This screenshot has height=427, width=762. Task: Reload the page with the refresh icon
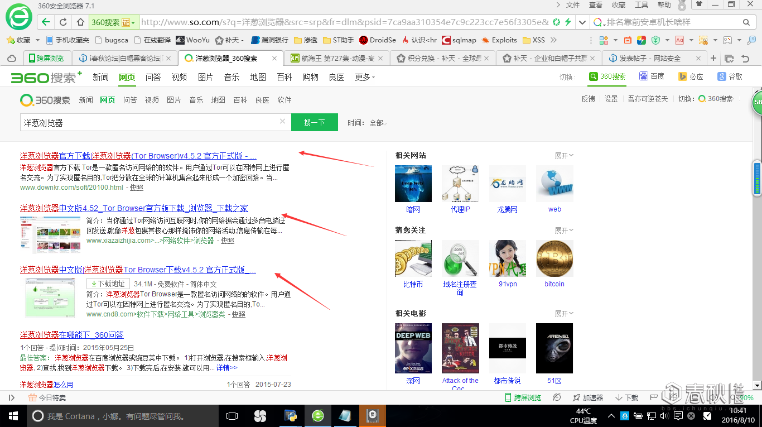pos(64,22)
